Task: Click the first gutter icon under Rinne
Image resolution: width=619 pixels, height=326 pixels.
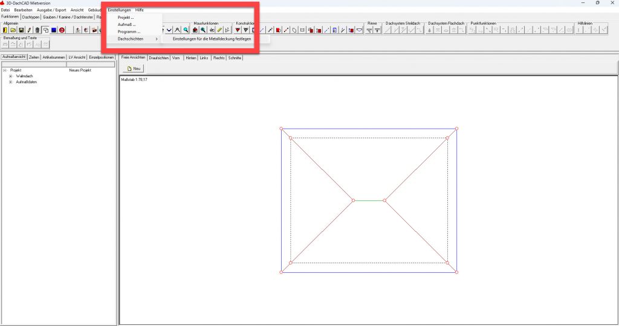Action: [369, 30]
